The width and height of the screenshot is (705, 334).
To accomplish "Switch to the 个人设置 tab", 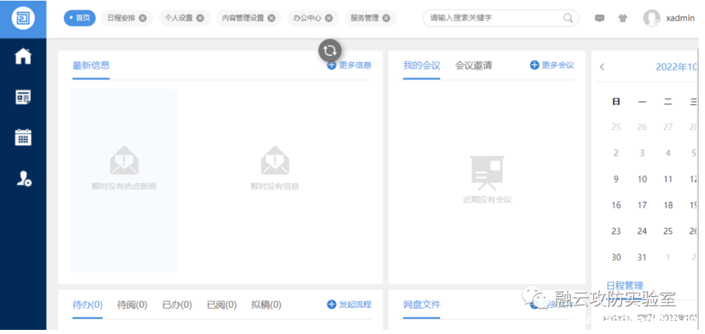I will pyautogui.click(x=178, y=19).
